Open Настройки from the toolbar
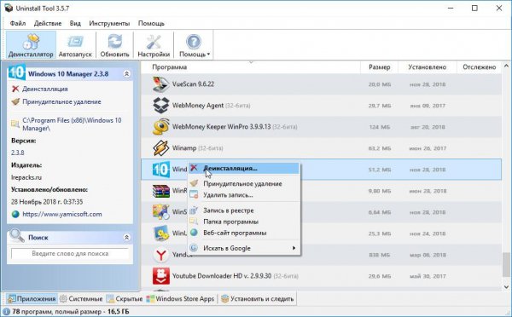The width and height of the screenshot is (512, 317). (154, 45)
